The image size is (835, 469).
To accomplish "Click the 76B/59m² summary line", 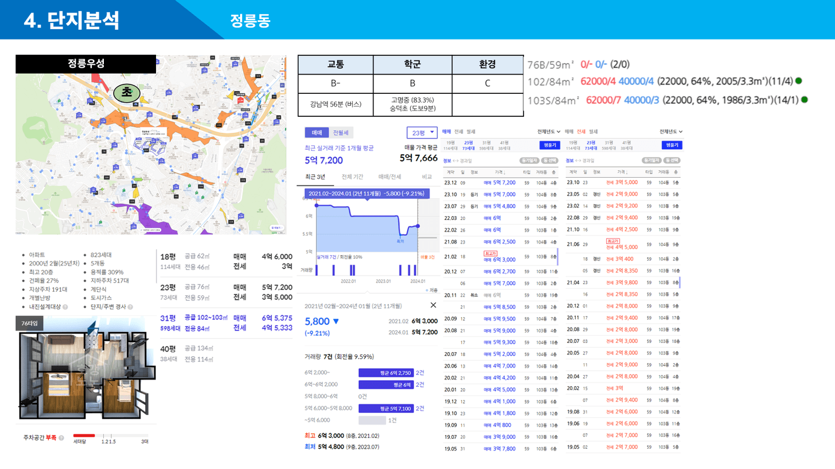I will (x=578, y=64).
